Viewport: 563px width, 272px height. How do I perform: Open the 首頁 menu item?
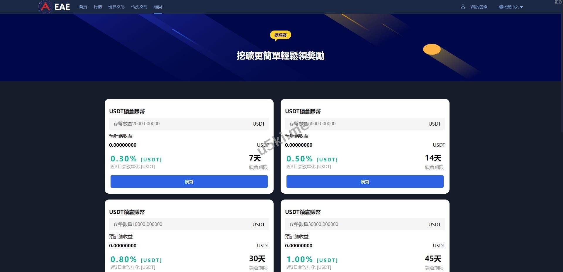coord(83,7)
